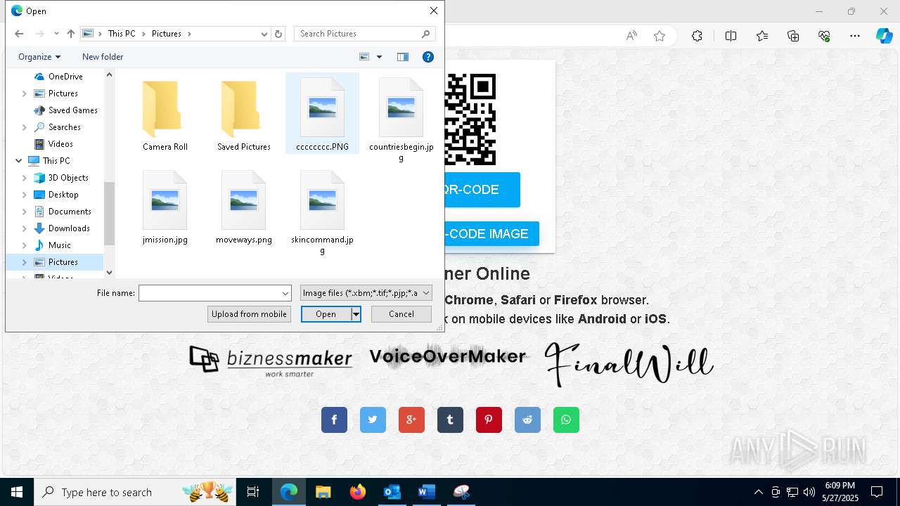Expand the Pictures node under OneDrive
The height and width of the screenshot is (506, 900).
pos(25,93)
